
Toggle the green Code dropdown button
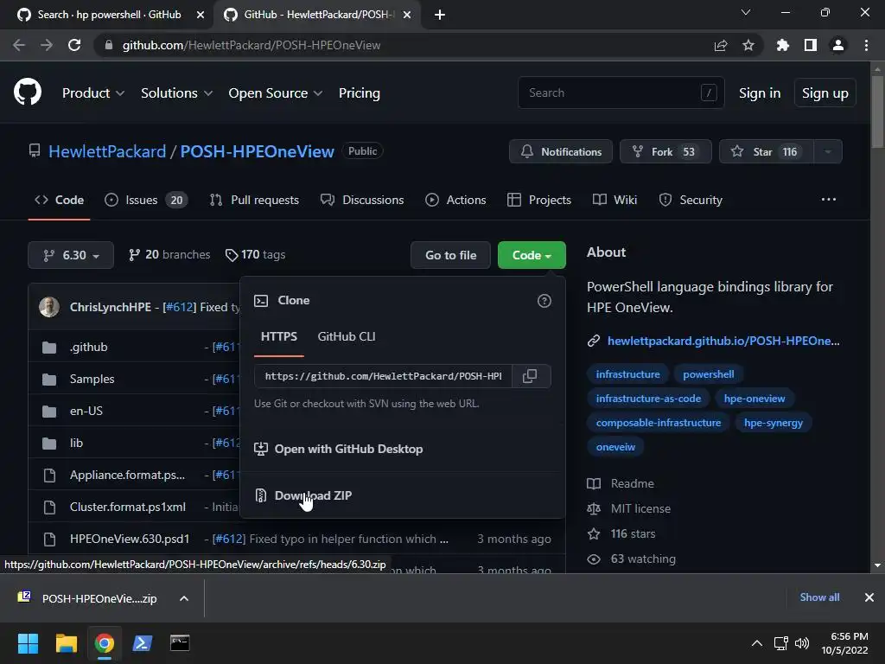point(532,255)
